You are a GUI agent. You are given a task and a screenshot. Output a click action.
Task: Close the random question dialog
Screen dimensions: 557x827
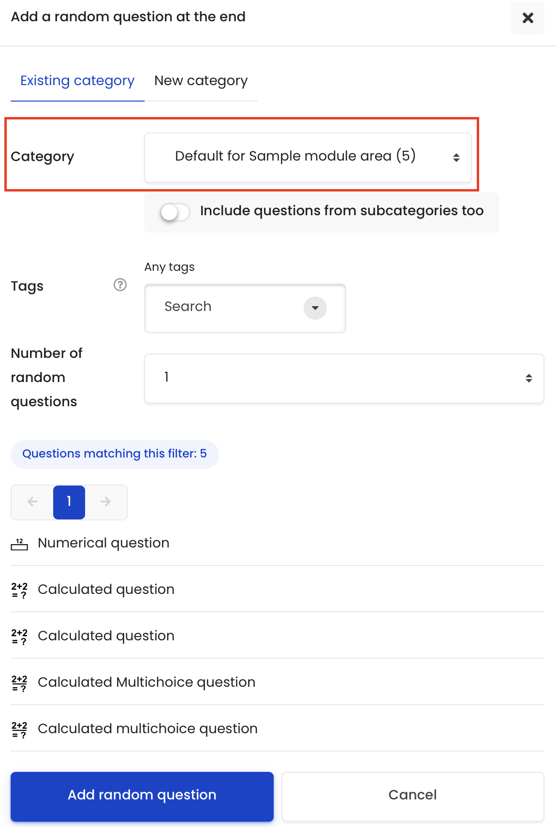coord(528,18)
